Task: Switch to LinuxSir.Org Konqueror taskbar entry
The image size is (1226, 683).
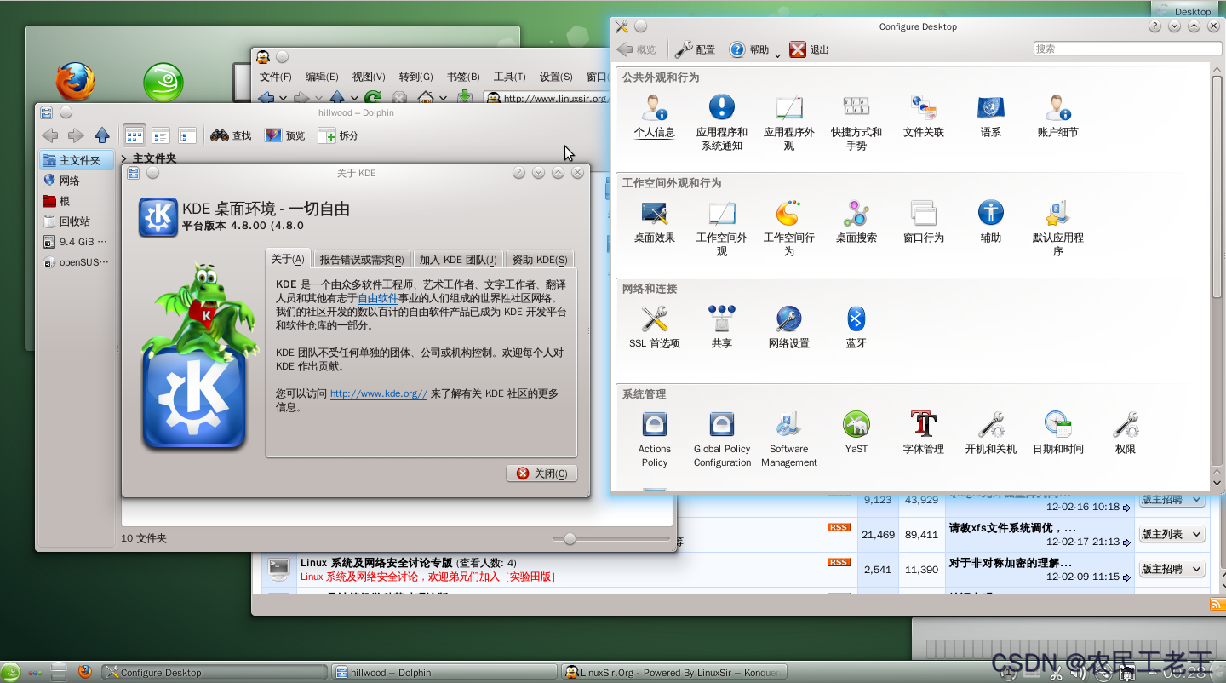Action: [673, 672]
